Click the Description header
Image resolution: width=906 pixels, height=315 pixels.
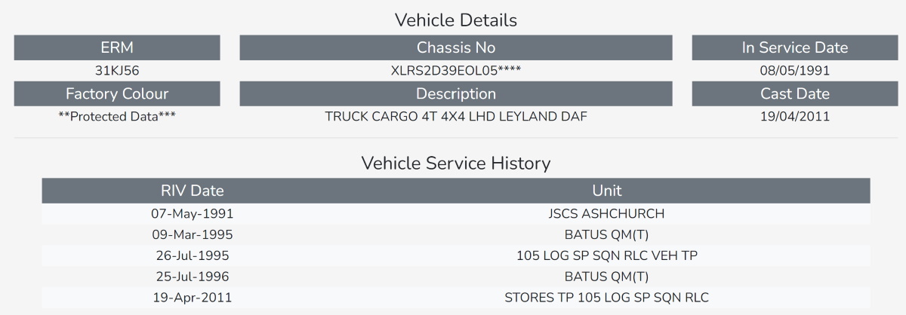(456, 94)
